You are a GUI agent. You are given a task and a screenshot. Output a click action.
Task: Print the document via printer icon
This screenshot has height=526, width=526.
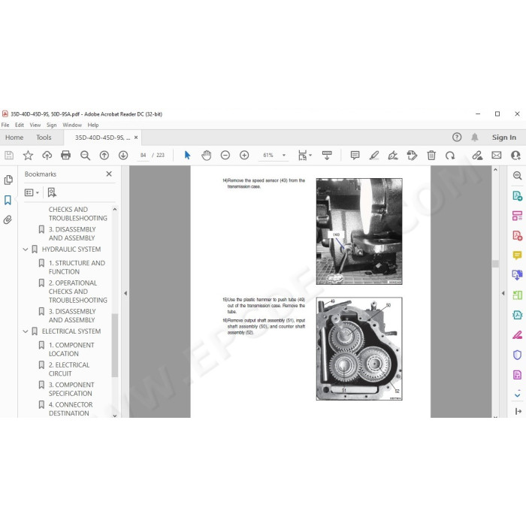tap(66, 156)
